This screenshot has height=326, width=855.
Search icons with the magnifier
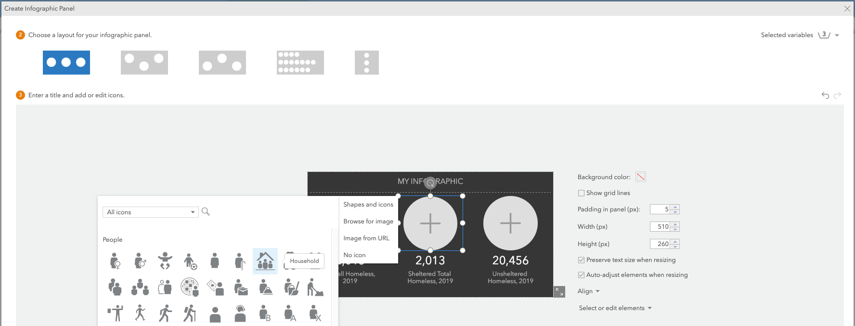(206, 211)
